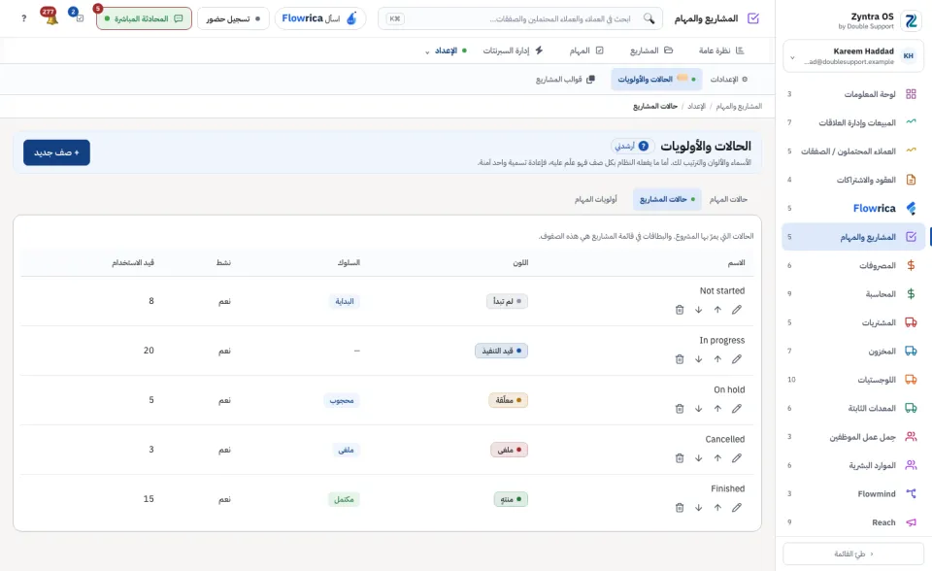Viewport: 932px width, 571px height.
Task: Edit the Finished status row
Action: [737, 507]
